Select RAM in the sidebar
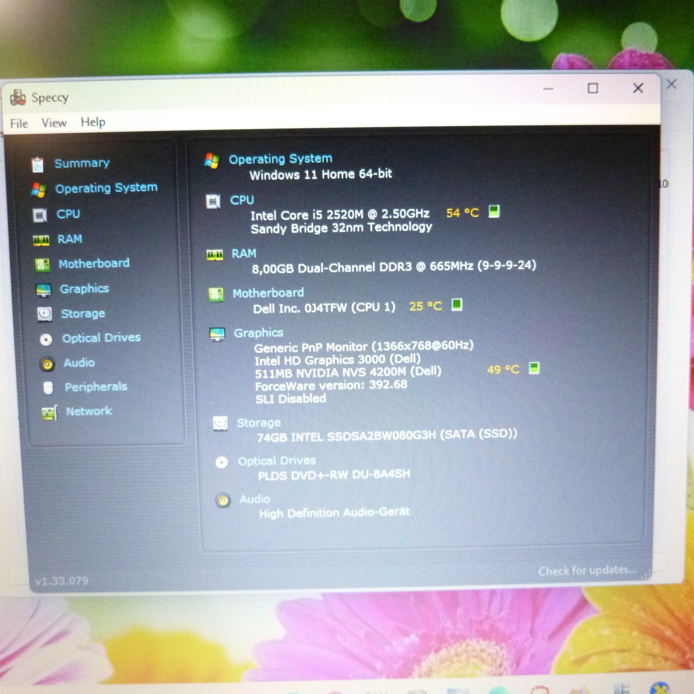Viewport: 694px width, 694px height. pos(70,239)
